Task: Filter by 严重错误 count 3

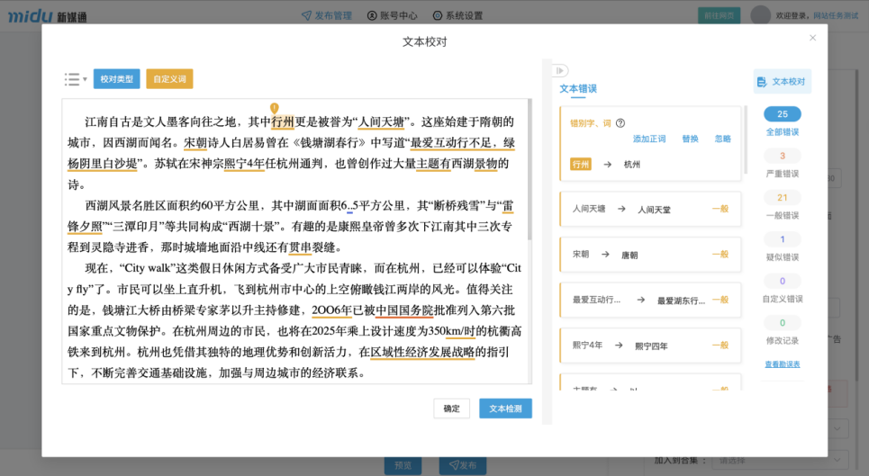Action: pyautogui.click(x=782, y=164)
